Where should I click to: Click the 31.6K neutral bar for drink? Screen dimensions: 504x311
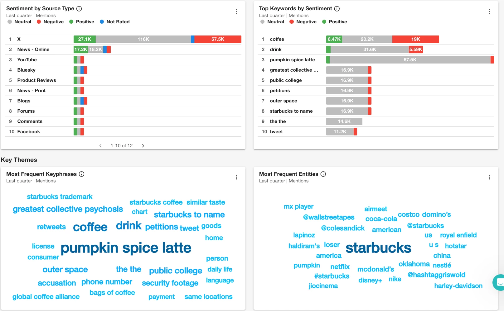tap(370, 49)
